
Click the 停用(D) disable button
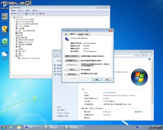tap(72, 70)
